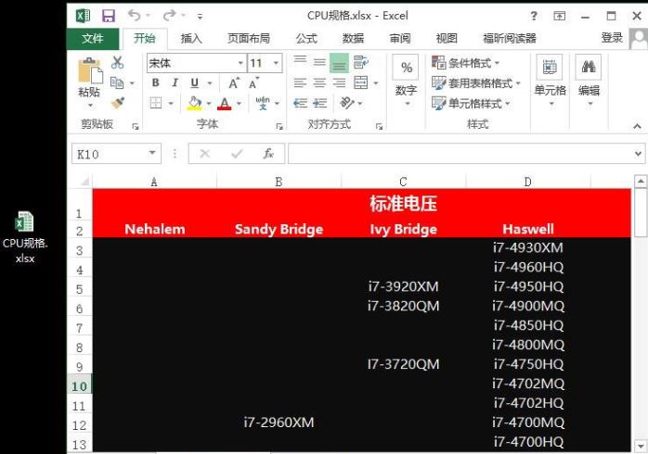
Task: Open the 公式 ribbon tab
Action: (x=306, y=38)
